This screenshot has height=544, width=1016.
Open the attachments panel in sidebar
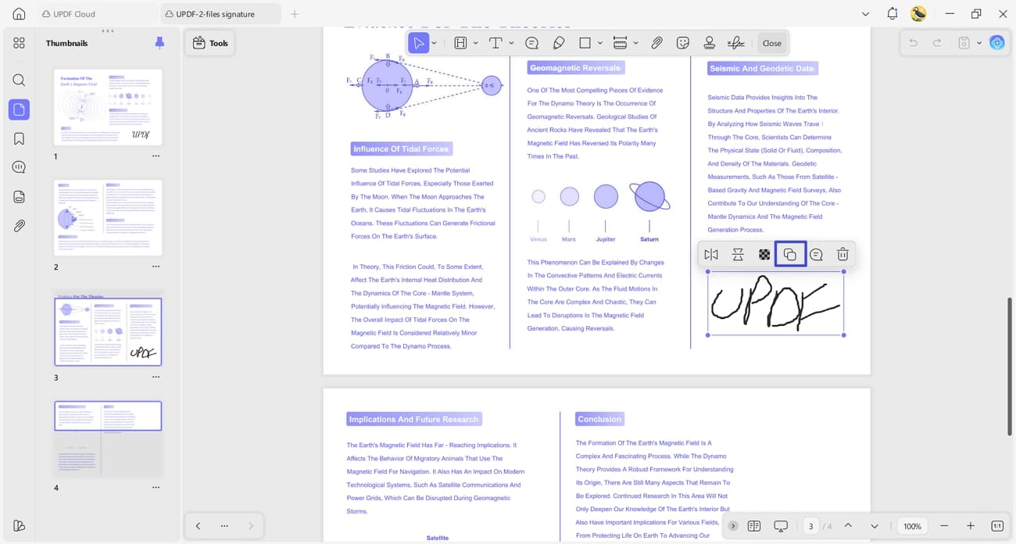[19, 226]
